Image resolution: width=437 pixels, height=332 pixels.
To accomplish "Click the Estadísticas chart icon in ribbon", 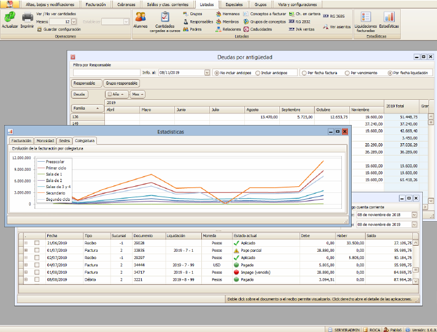I will coord(389,18).
